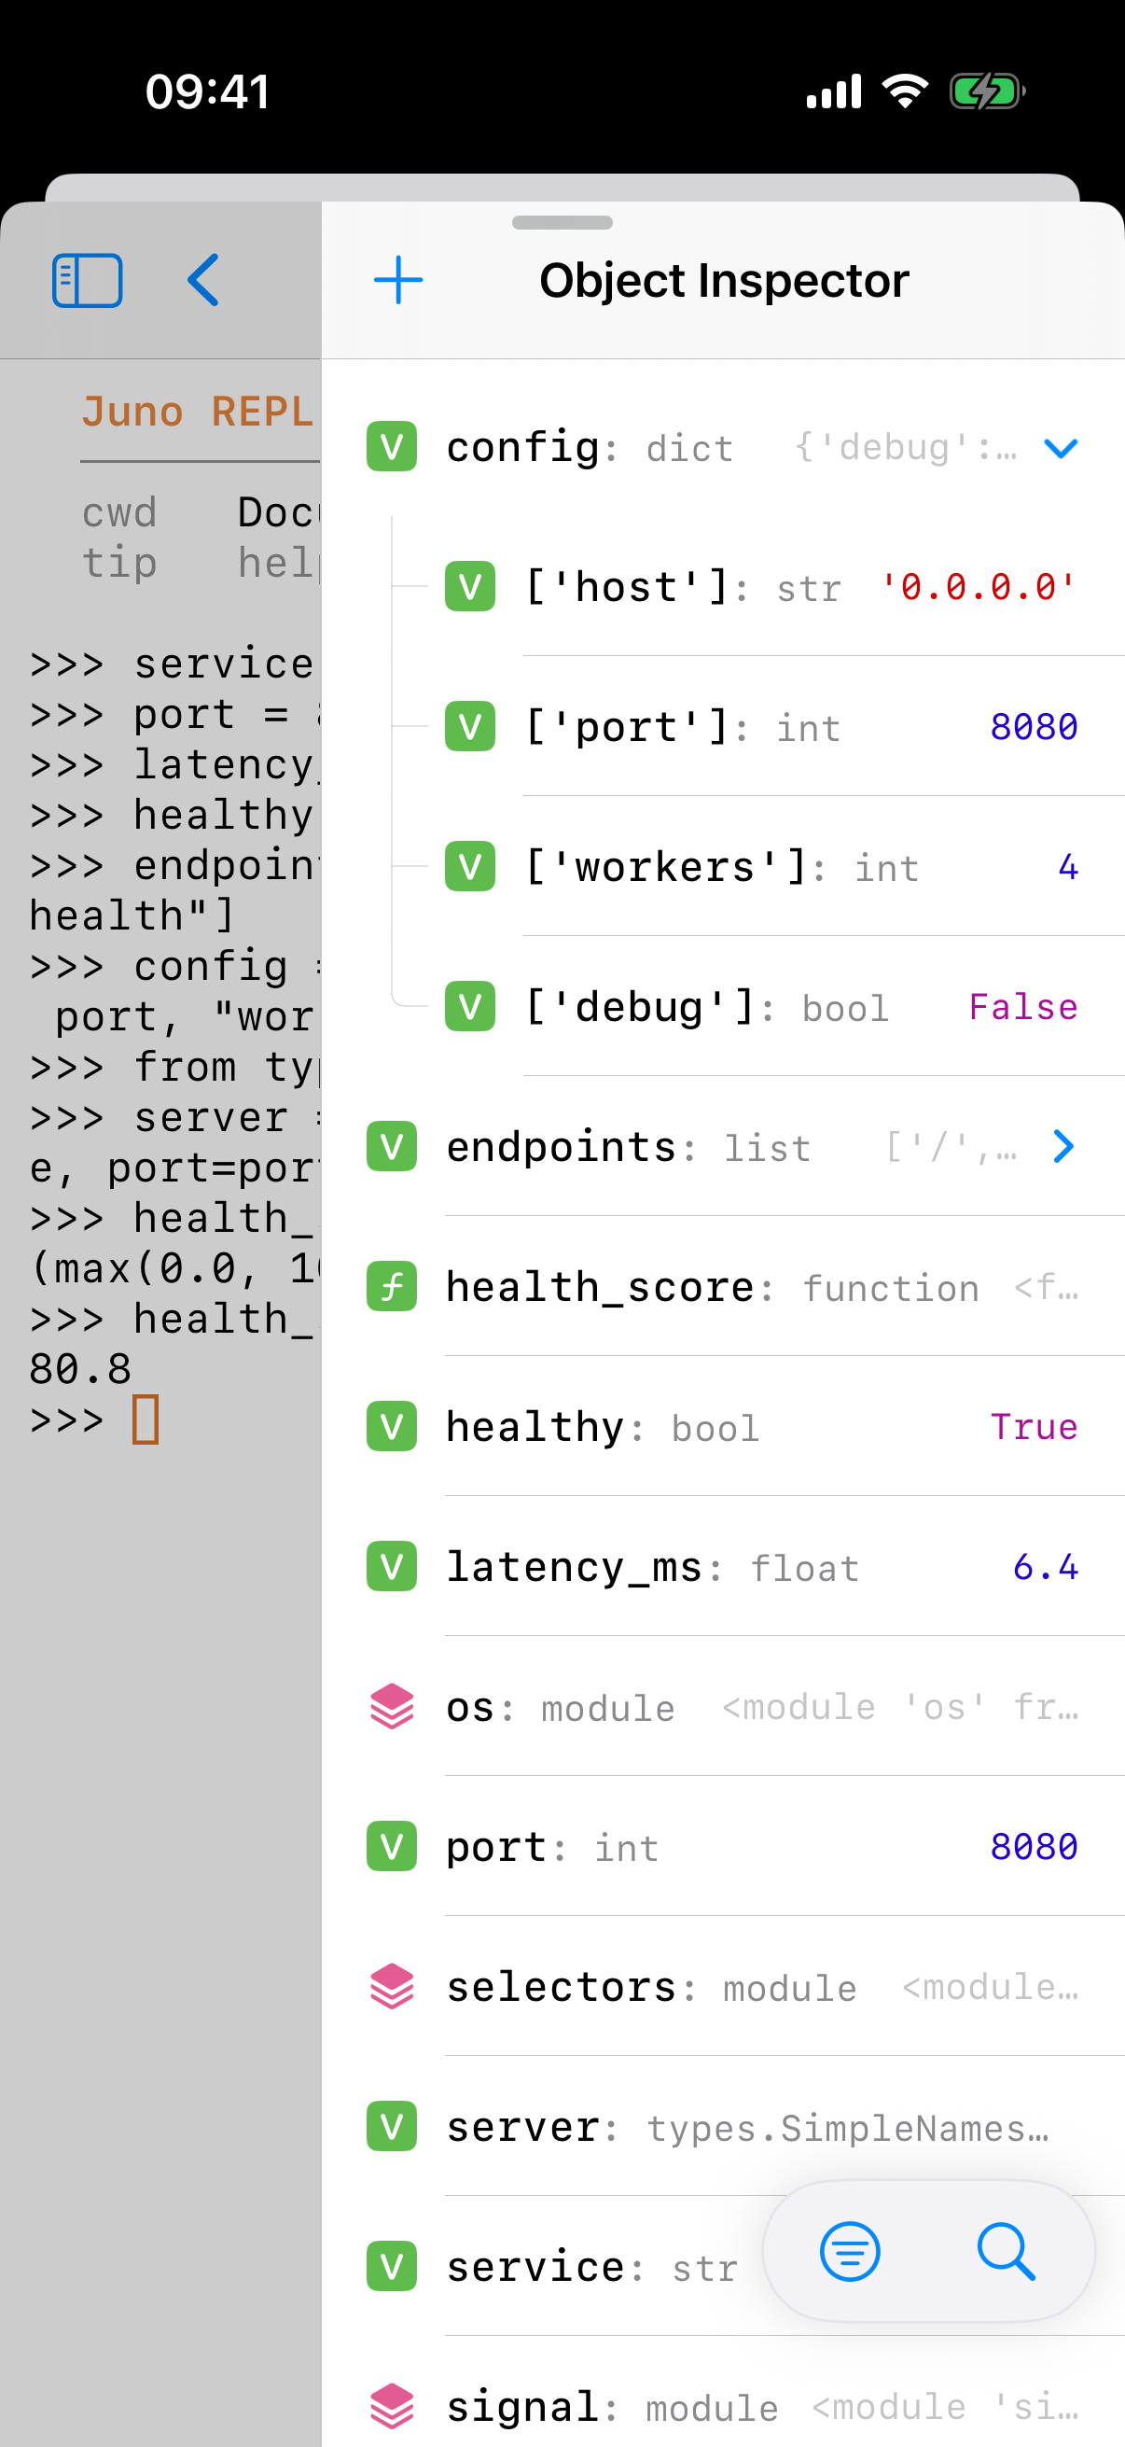Tap the endpoints variable badge icon
The height and width of the screenshot is (2447, 1125).
point(392,1147)
